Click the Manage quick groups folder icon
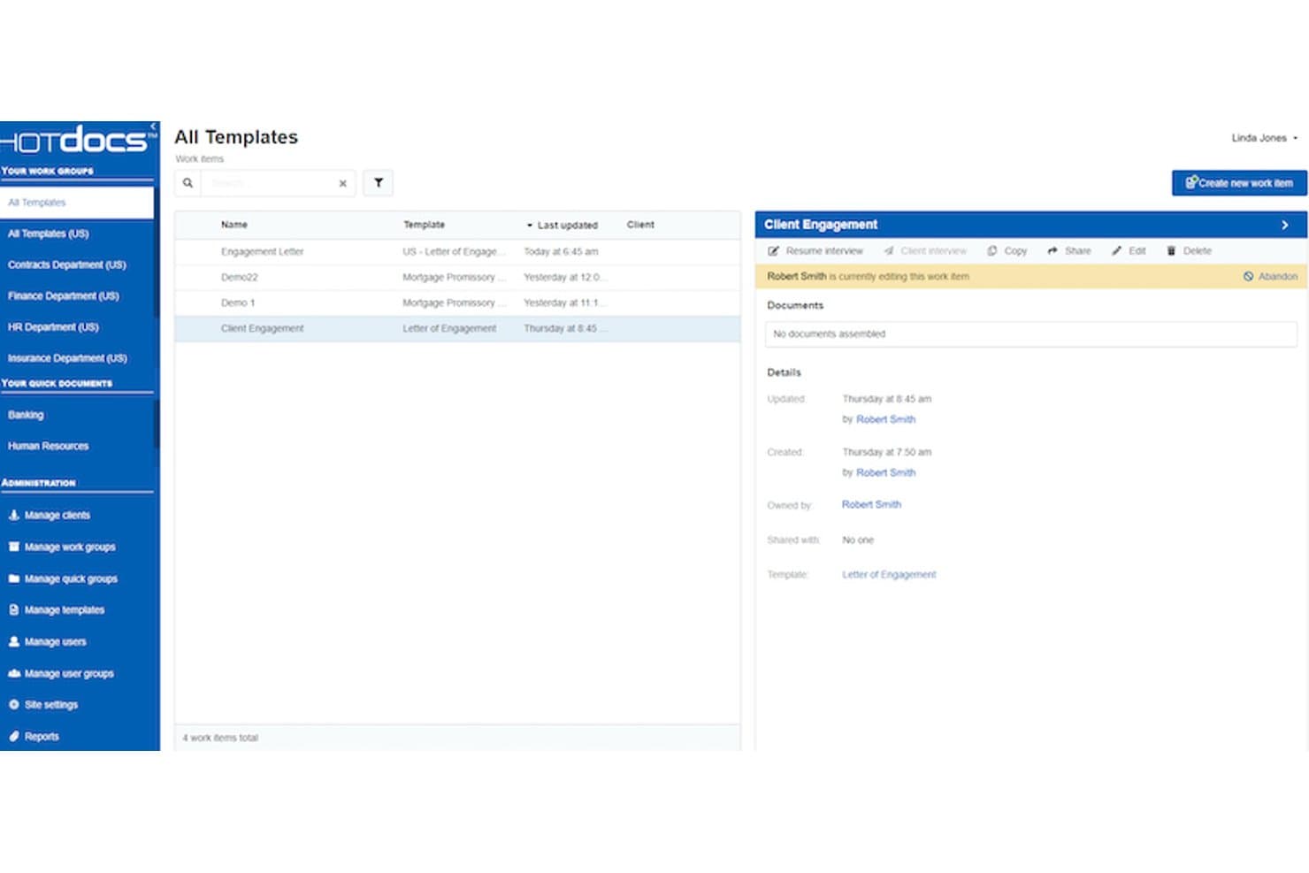Image resolution: width=1309 pixels, height=873 pixels. click(14, 578)
